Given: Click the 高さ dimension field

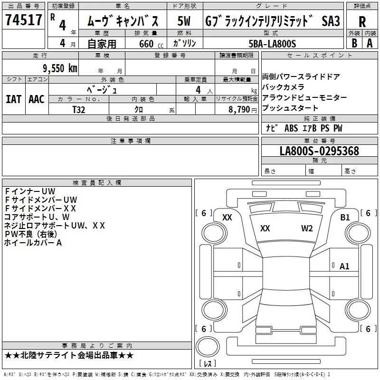Looking at the screenshot, I should (360, 171).
